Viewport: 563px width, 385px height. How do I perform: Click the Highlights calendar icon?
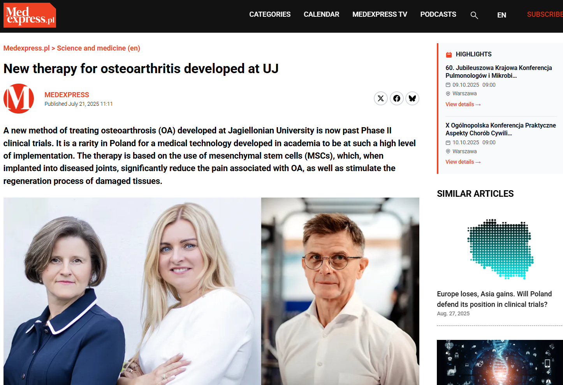[x=449, y=54]
